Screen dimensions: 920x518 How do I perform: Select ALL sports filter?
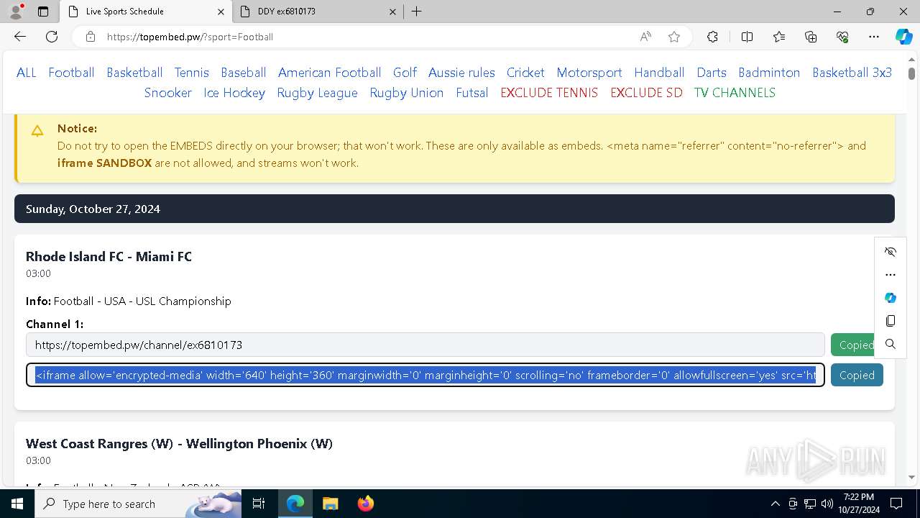(27, 73)
